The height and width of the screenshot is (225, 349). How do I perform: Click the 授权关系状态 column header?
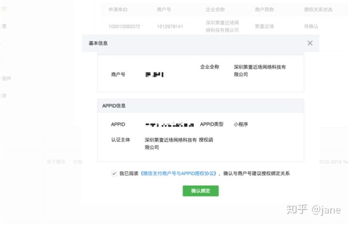[x=318, y=10]
